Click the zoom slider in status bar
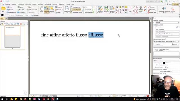This screenshot has height=101, width=180. point(138,96)
